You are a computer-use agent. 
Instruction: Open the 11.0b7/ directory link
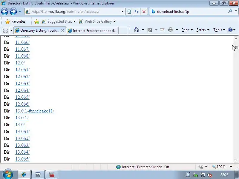pyautogui.click(x=22, y=49)
